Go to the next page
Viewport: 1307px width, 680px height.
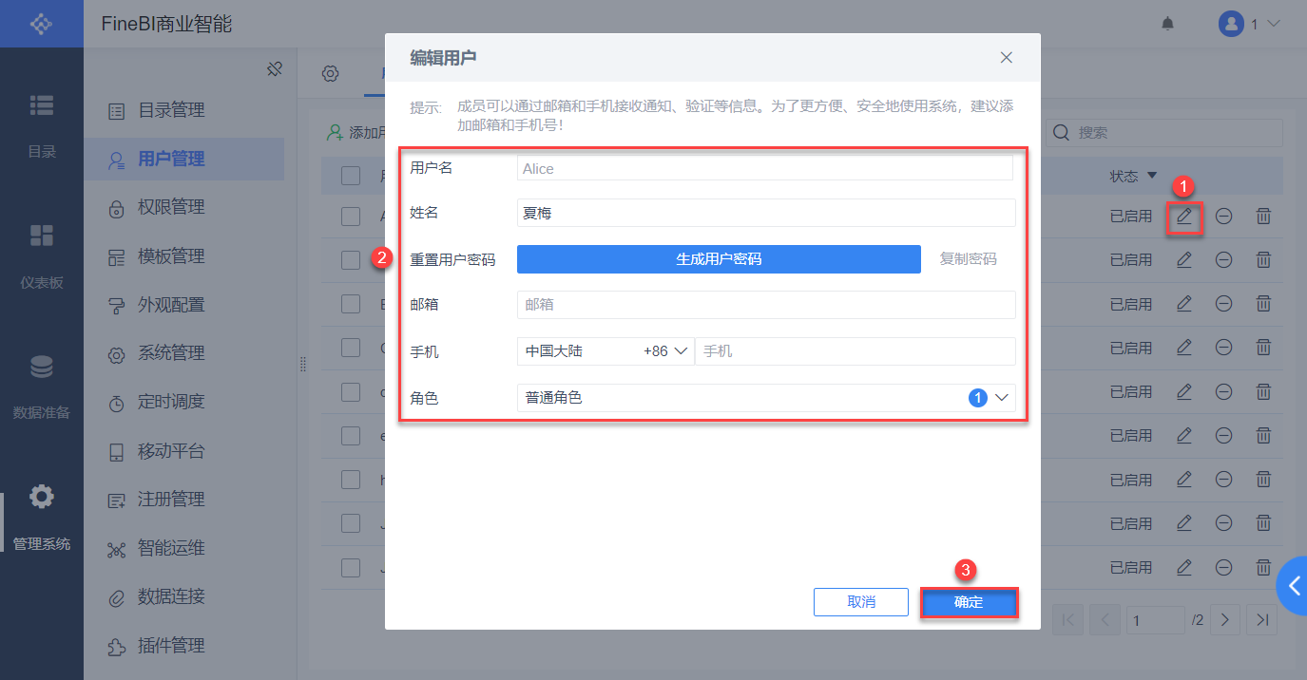[x=1225, y=619]
